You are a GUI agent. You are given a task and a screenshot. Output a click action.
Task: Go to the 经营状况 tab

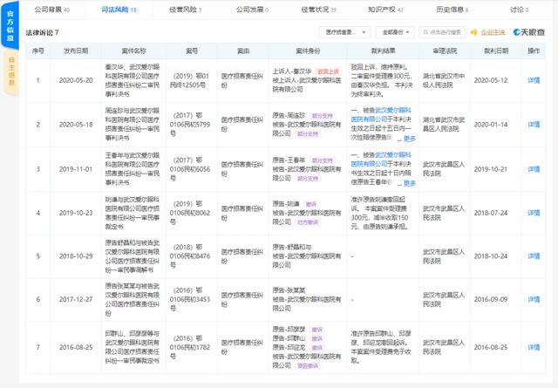tap(318, 10)
